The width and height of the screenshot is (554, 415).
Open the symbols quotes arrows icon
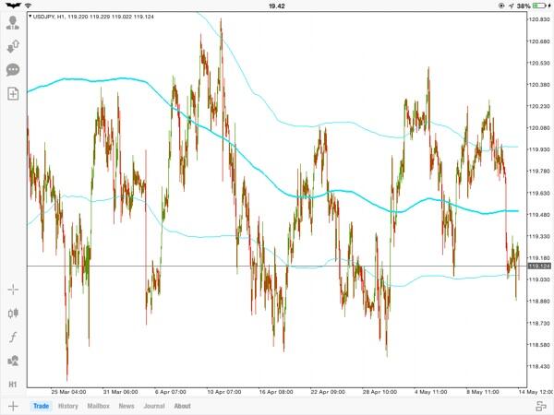point(13,46)
